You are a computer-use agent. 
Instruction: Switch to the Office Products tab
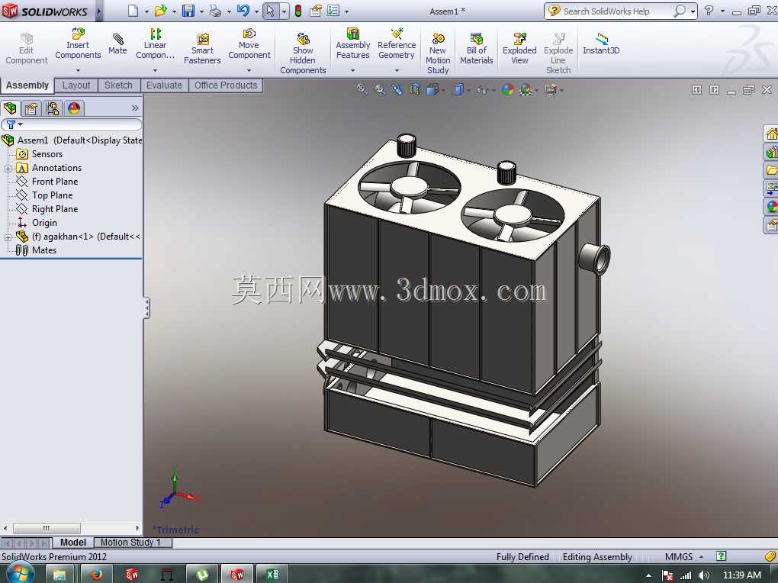(226, 85)
